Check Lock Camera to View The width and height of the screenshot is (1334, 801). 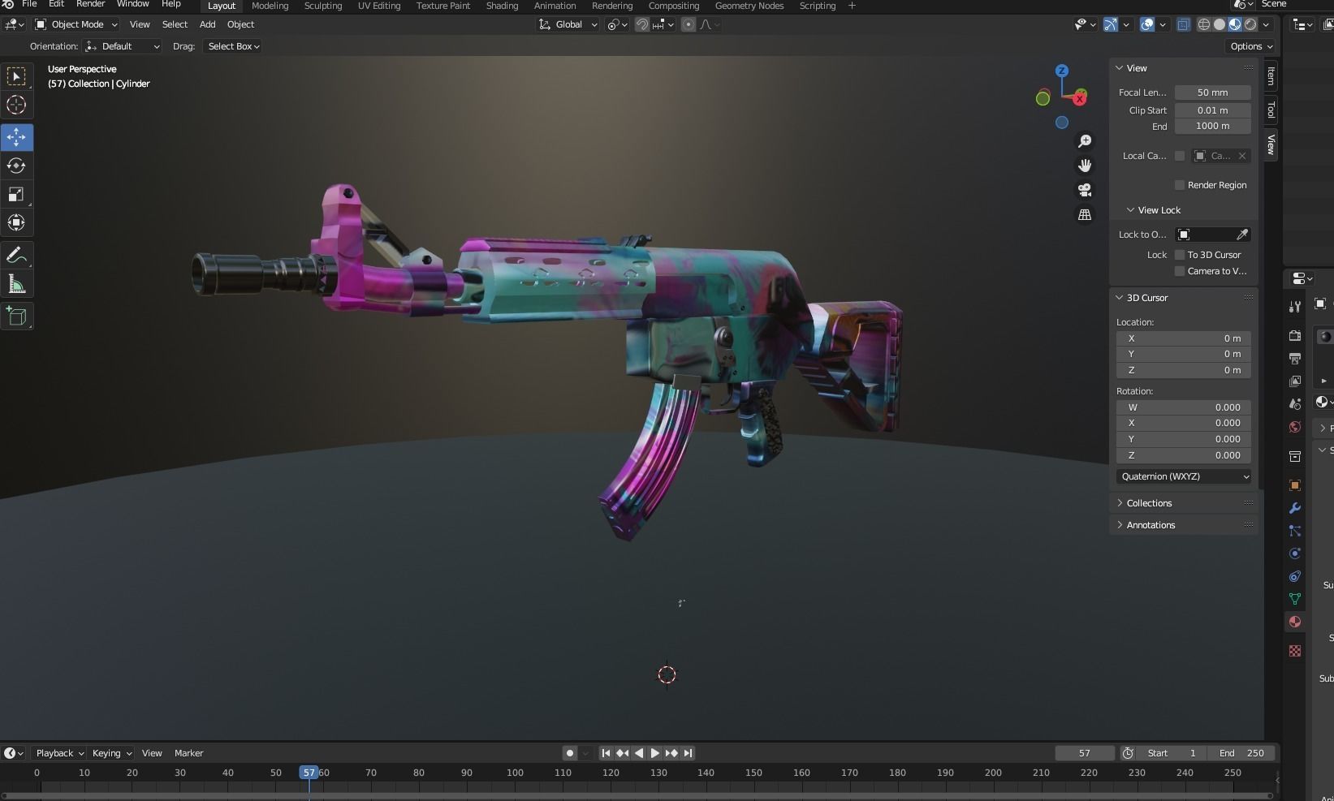(x=1180, y=271)
